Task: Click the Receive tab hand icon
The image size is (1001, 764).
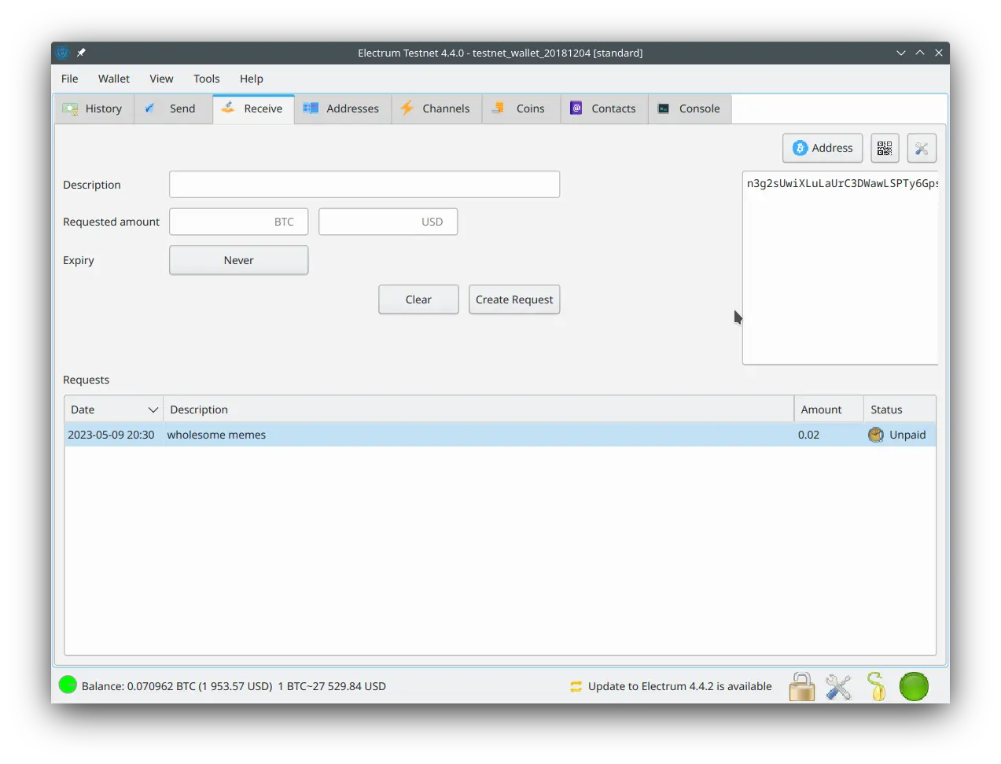Action: pyautogui.click(x=228, y=108)
